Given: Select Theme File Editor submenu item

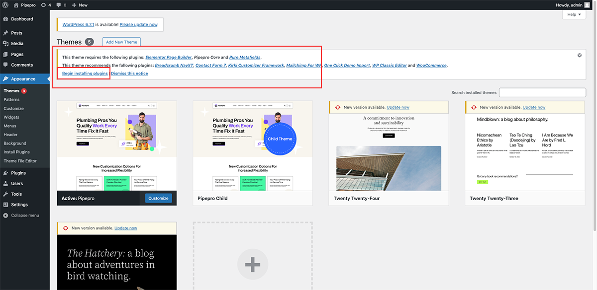Looking at the screenshot, I should [x=20, y=161].
